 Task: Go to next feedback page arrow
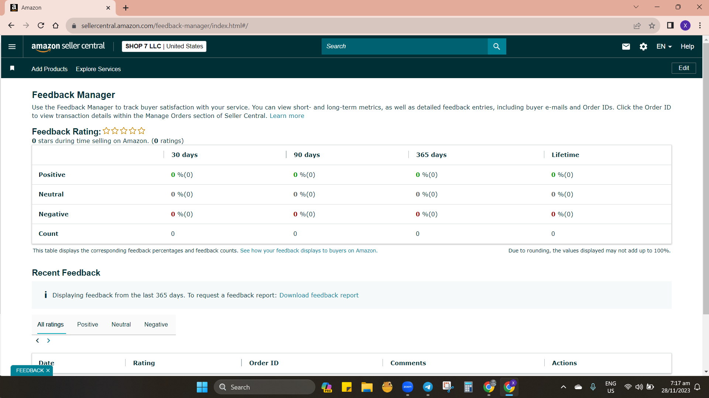click(48, 341)
